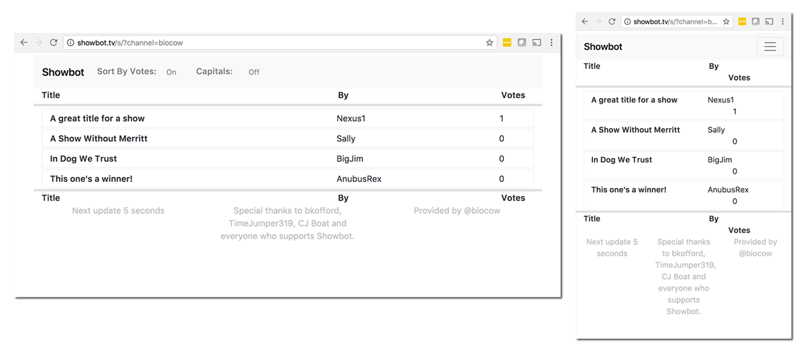The image size is (805, 351).
Task: Reload the page in the narrow browser window
Action: pyautogui.click(x=612, y=21)
